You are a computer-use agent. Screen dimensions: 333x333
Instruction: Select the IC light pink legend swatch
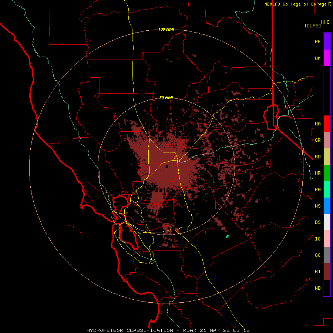click(327, 239)
